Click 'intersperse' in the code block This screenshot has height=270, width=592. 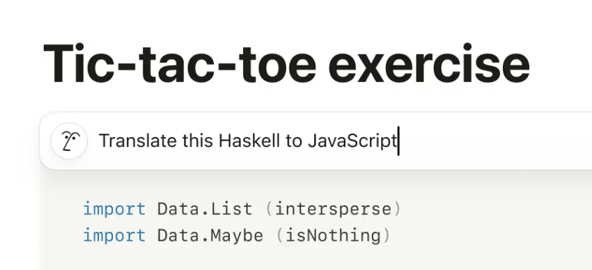[x=334, y=209]
